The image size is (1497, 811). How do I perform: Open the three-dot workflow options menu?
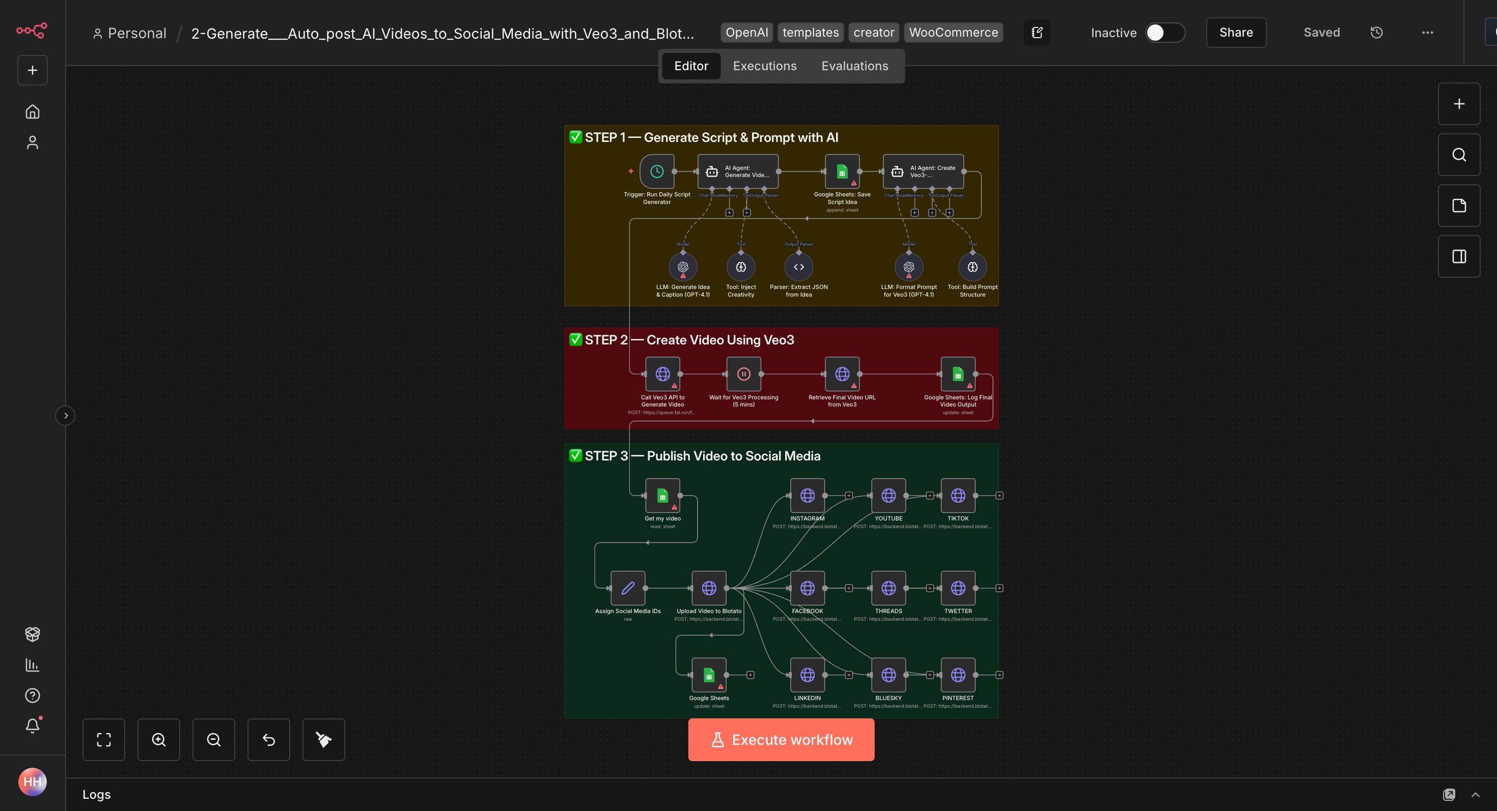[x=1427, y=33]
